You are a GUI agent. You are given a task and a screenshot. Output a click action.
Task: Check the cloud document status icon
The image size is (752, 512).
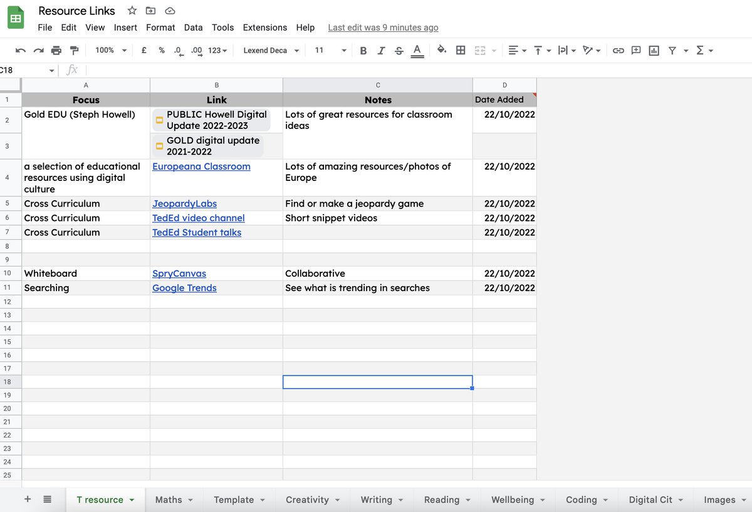(x=170, y=11)
